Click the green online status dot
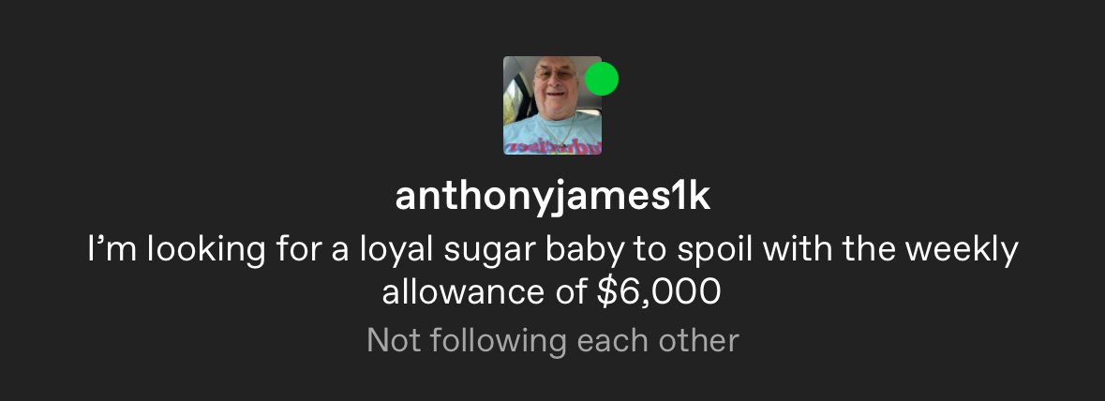Viewport: 1105px width, 401px height. 602,78
